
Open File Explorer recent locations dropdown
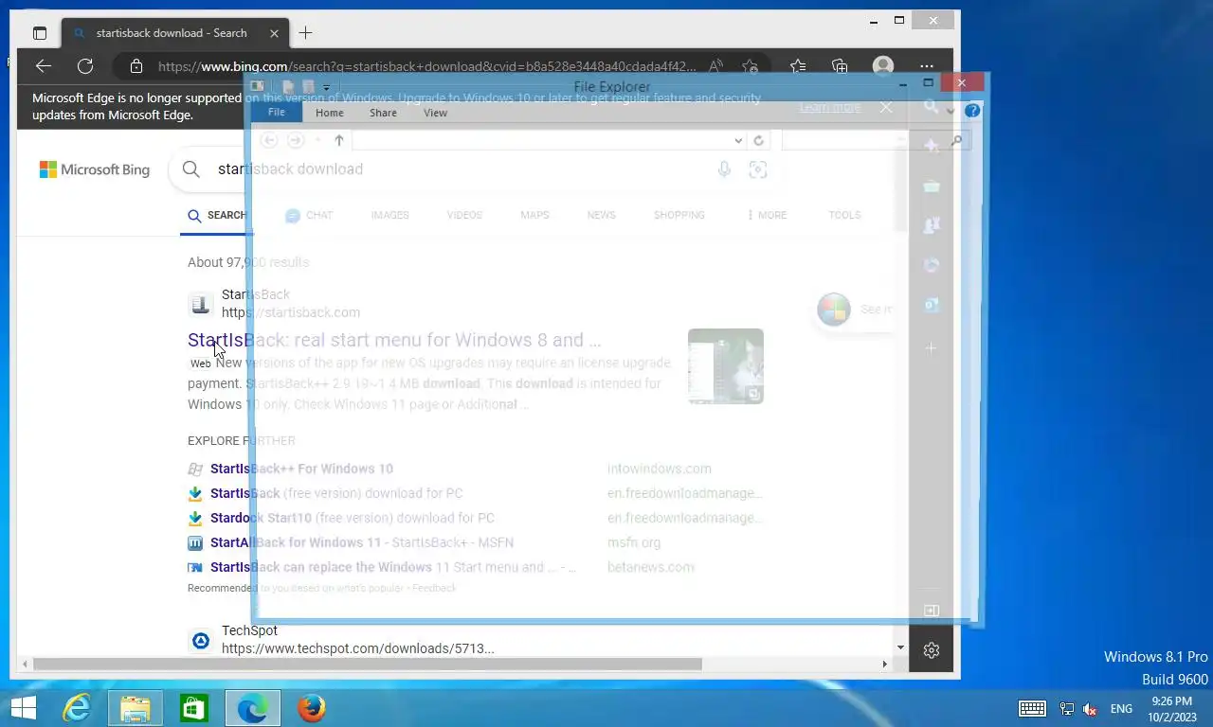(x=317, y=140)
